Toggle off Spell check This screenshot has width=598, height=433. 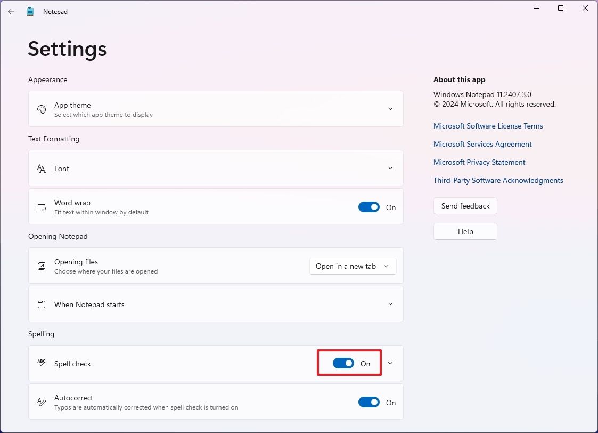tap(343, 363)
